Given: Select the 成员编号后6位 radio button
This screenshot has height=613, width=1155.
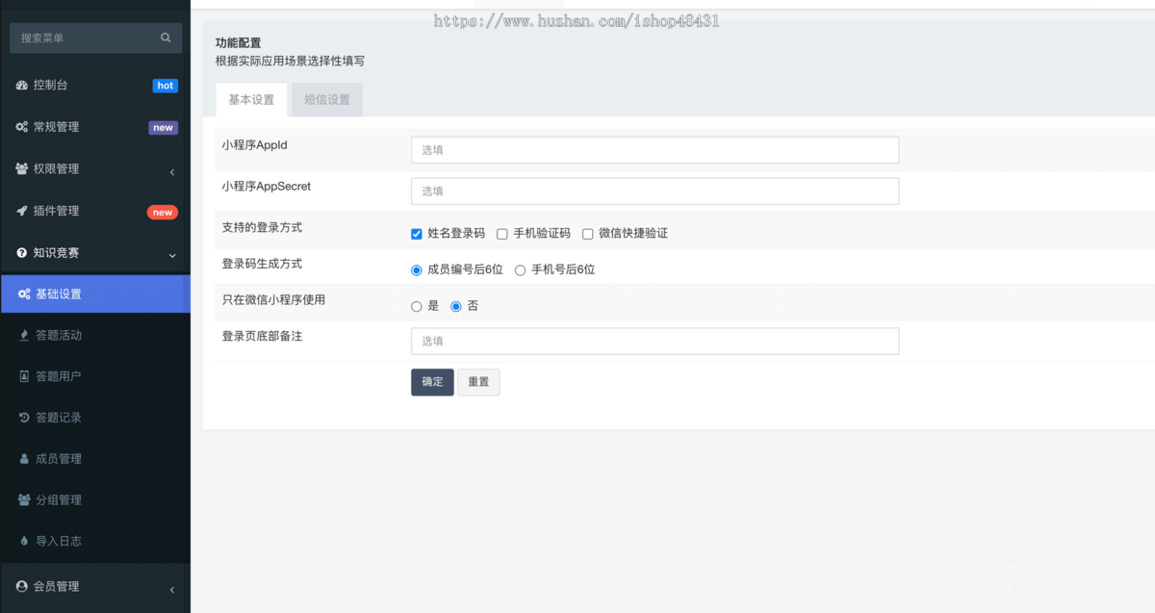Looking at the screenshot, I should pyautogui.click(x=417, y=270).
